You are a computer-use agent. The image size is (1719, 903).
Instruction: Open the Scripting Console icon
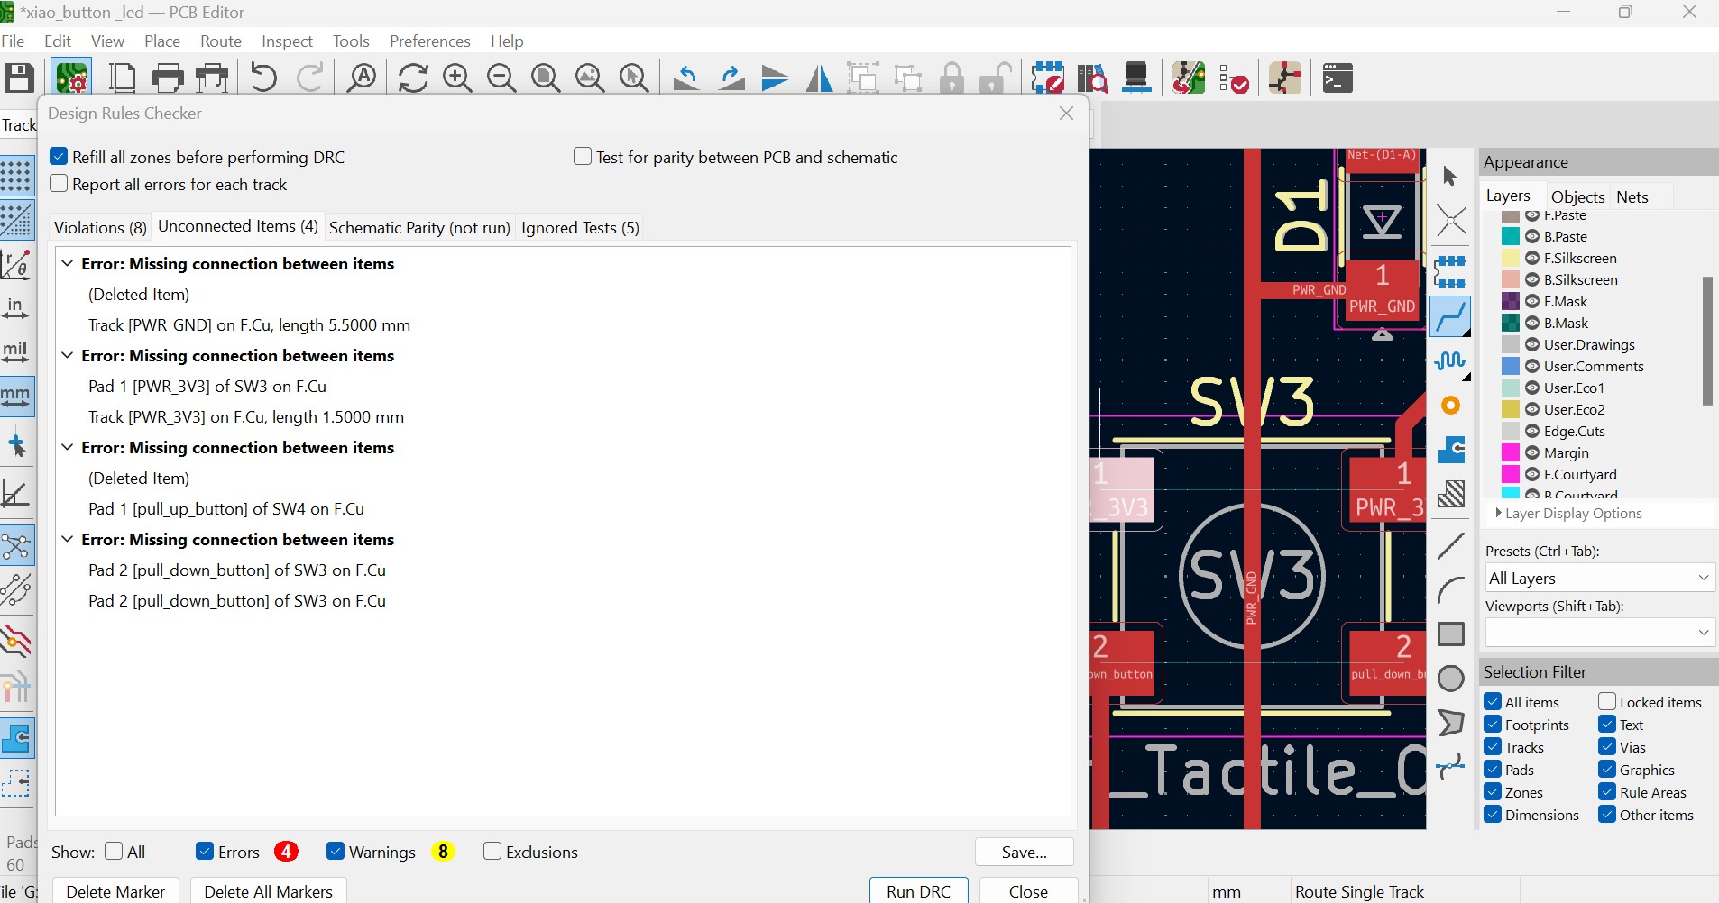(x=1338, y=78)
